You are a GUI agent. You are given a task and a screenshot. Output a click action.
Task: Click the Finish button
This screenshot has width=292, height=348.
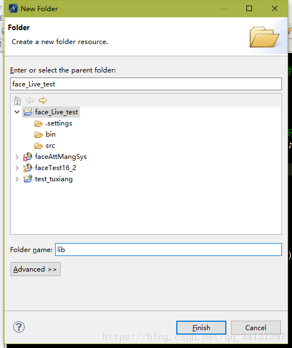201,327
